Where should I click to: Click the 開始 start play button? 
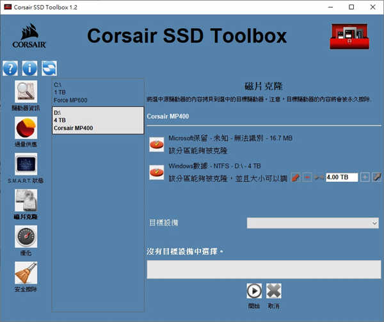pos(254,291)
